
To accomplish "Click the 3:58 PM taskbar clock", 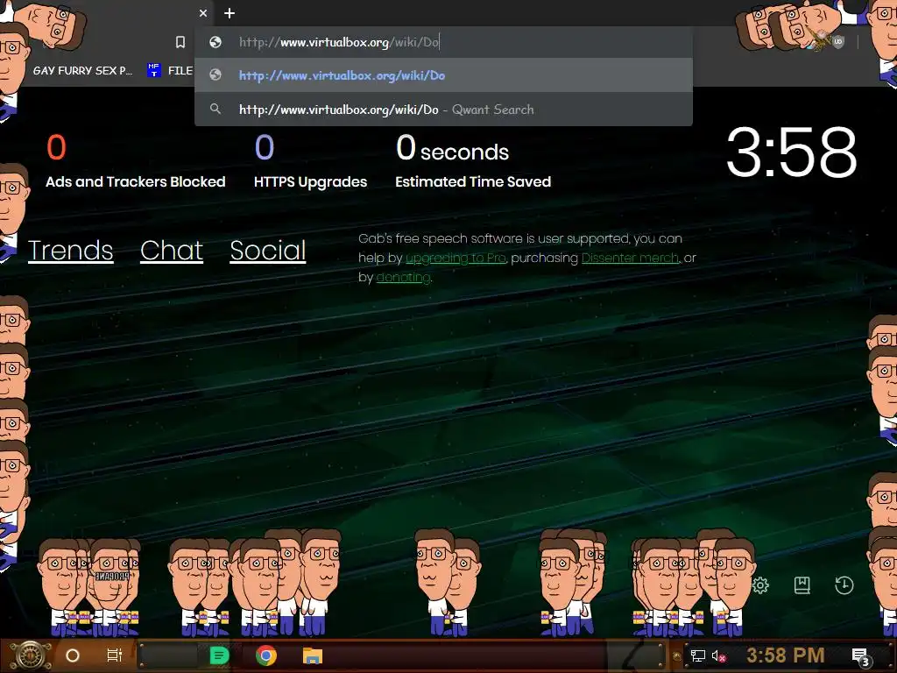I will pyautogui.click(x=786, y=655).
